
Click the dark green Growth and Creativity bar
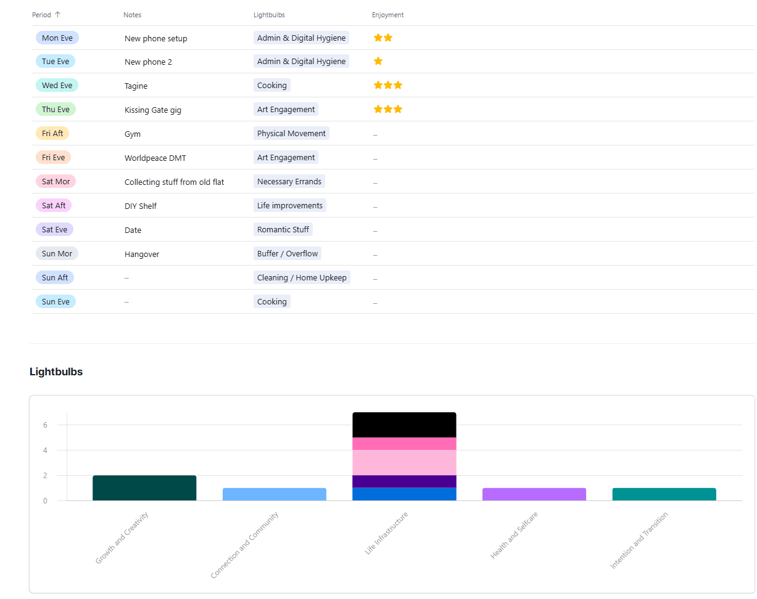coord(144,488)
